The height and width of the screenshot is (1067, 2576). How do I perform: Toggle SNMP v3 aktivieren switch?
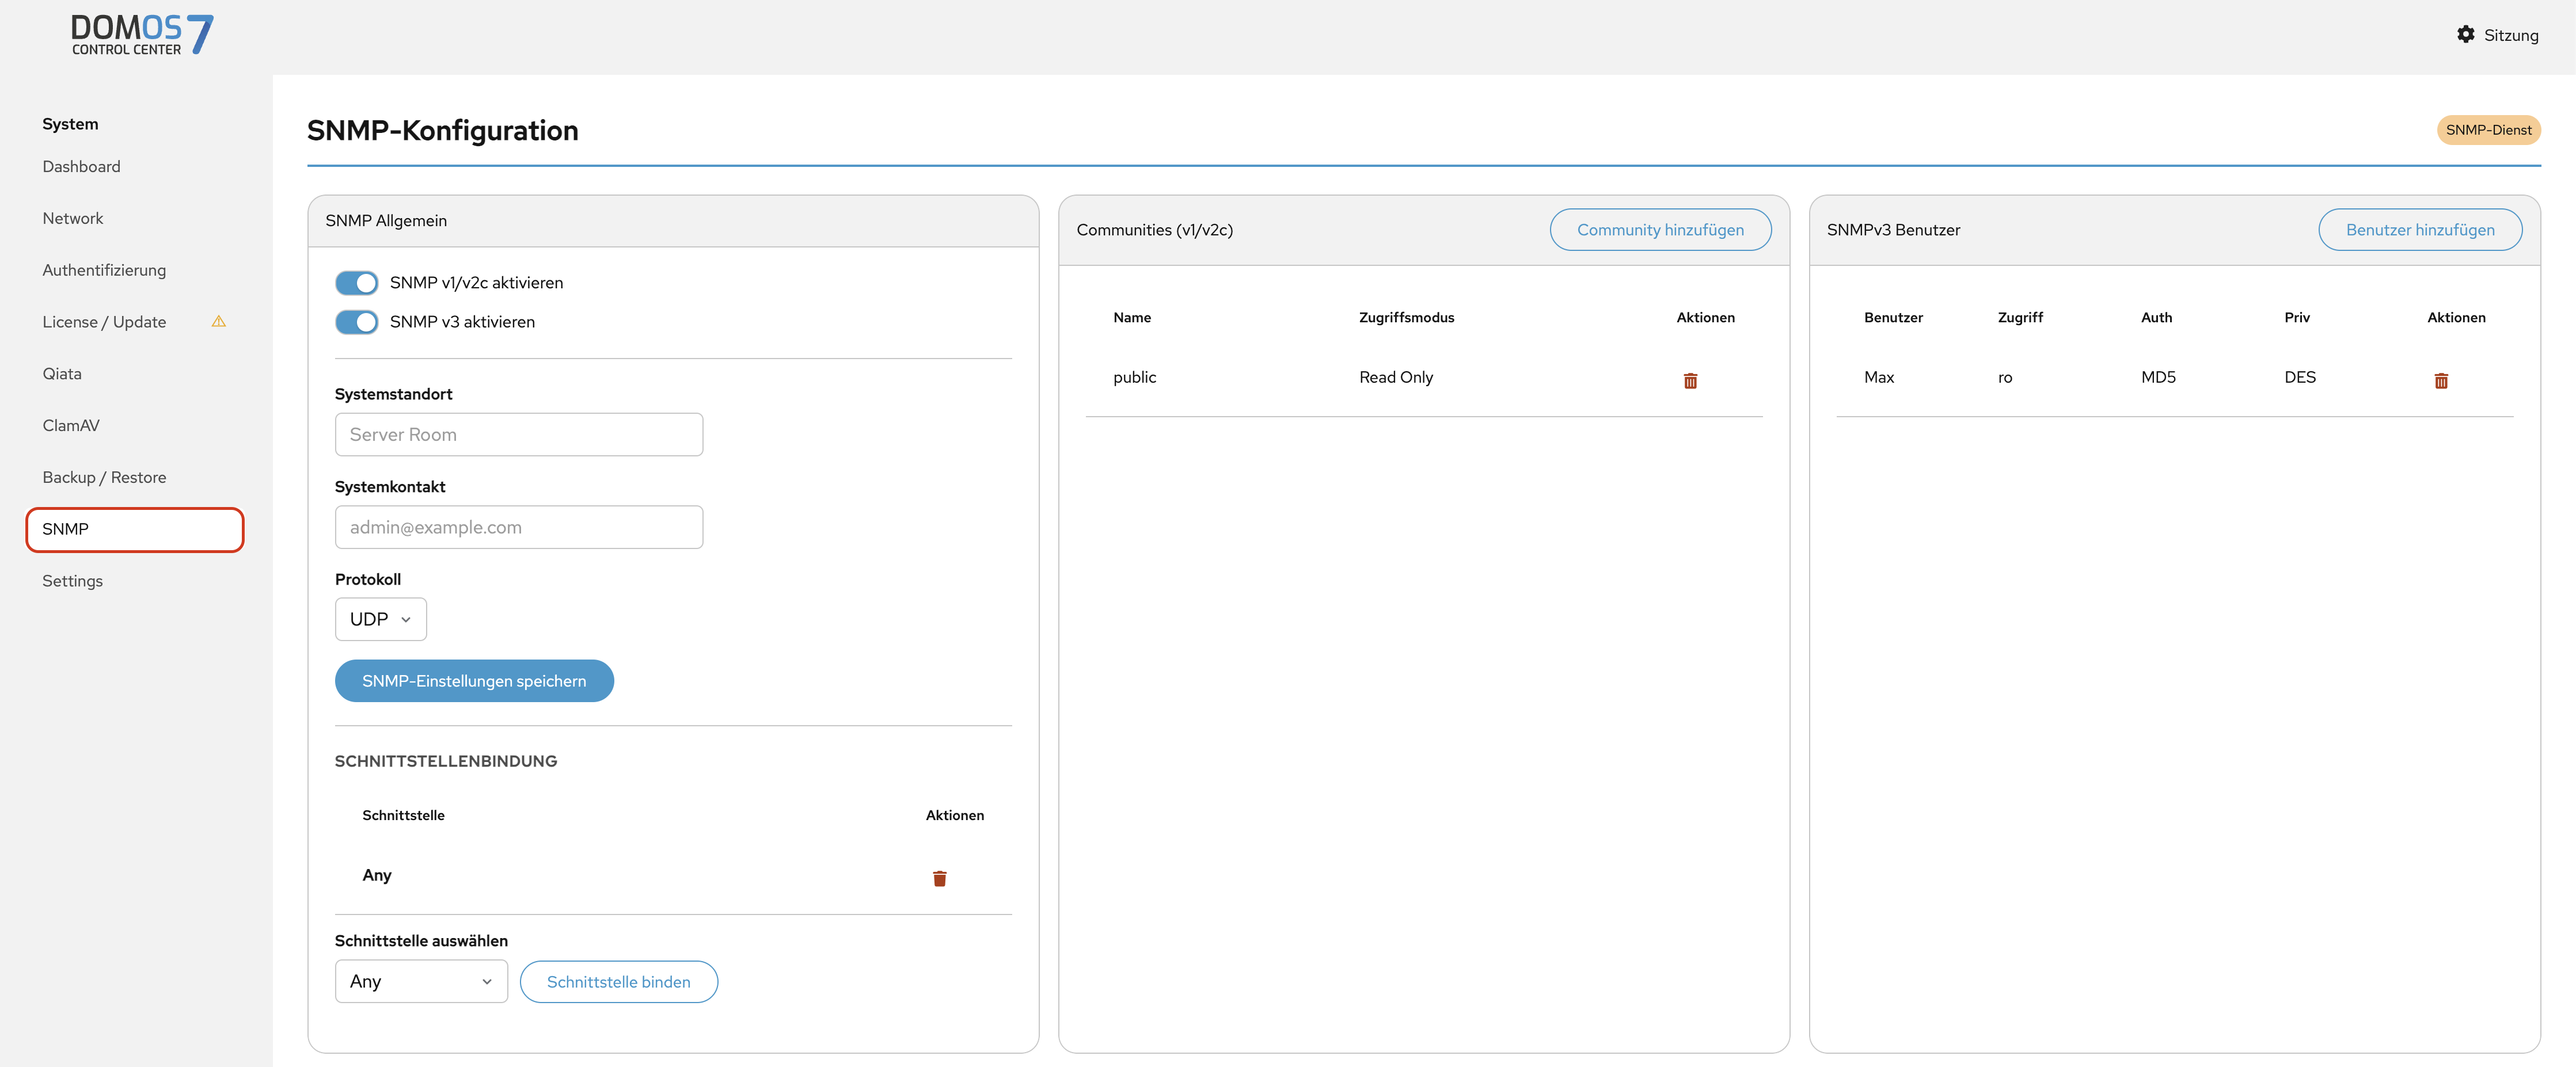pyautogui.click(x=356, y=322)
